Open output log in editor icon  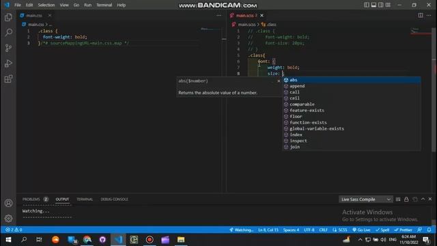coord(415,199)
